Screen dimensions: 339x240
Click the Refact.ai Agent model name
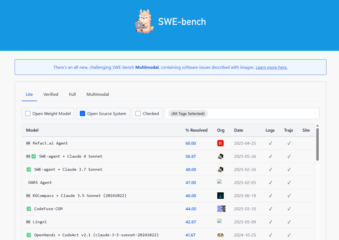(50, 143)
